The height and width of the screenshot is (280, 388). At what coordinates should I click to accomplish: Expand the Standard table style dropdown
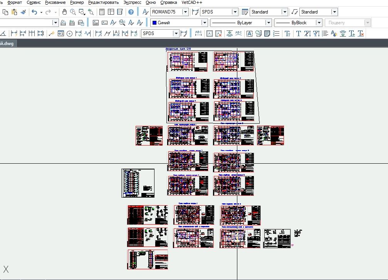[x=285, y=12]
